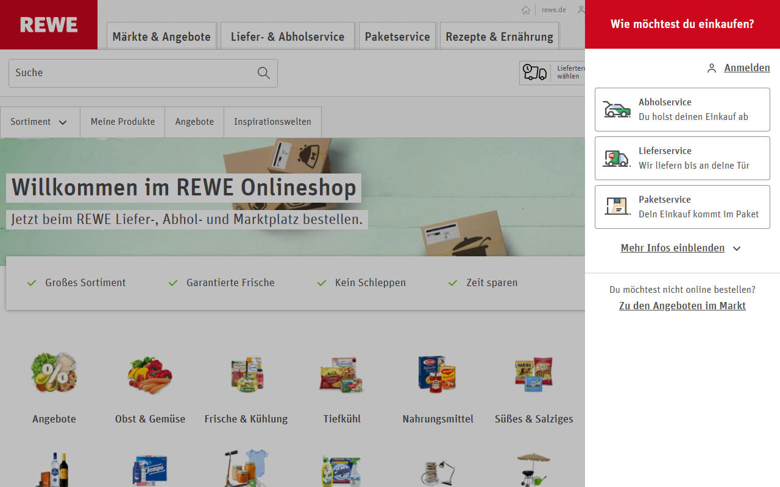Go to Meine Produkte
This screenshot has height=487, width=780.
pos(123,122)
